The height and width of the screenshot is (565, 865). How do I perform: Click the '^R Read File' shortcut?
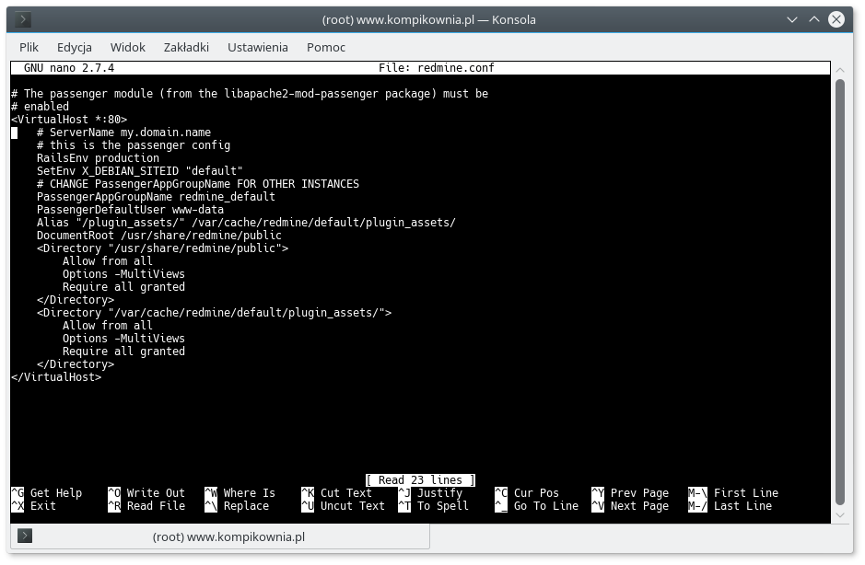click(146, 505)
